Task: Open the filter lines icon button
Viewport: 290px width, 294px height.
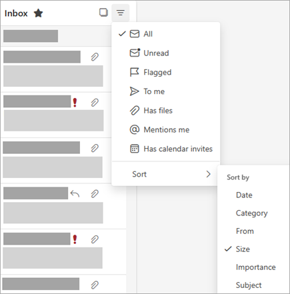Action: click(121, 13)
